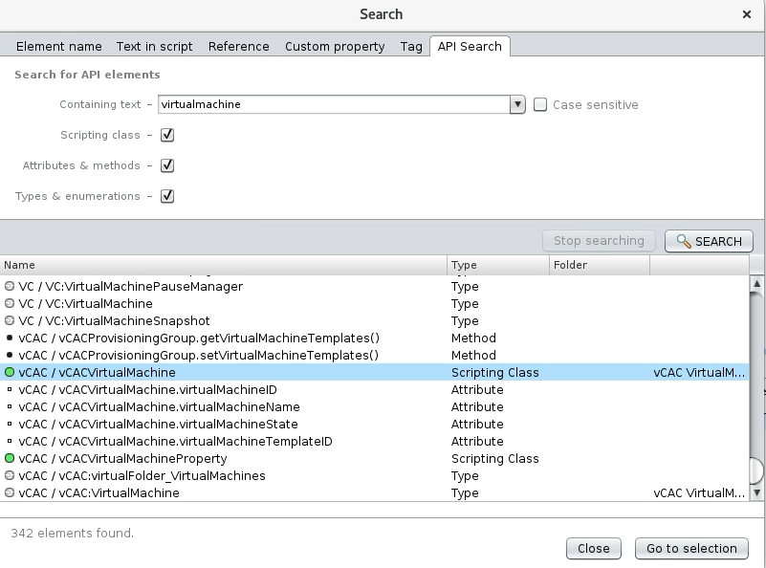This screenshot has height=568, width=766.
Task: Close the Search dialog with the X
Action: (747, 14)
